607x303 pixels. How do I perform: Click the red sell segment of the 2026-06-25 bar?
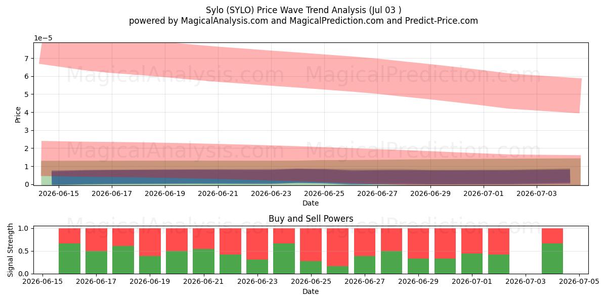(311, 244)
